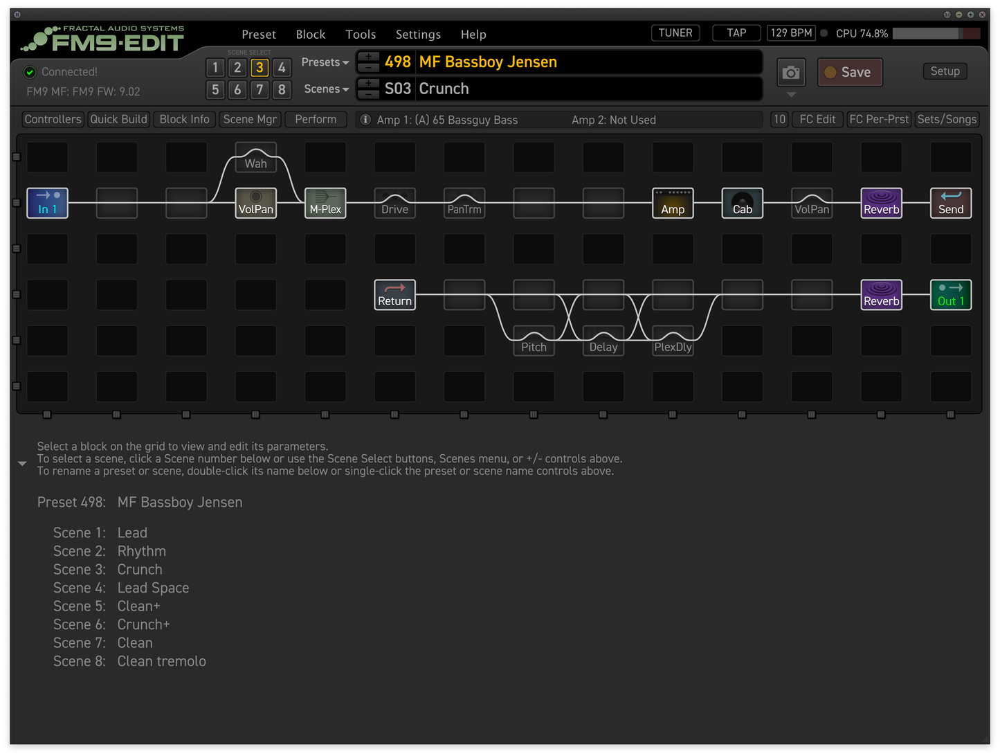Collapse the bottom info panel with its disclosure triangle
Image resolution: width=1000 pixels, height=756 pixels.
click(22, 462)
